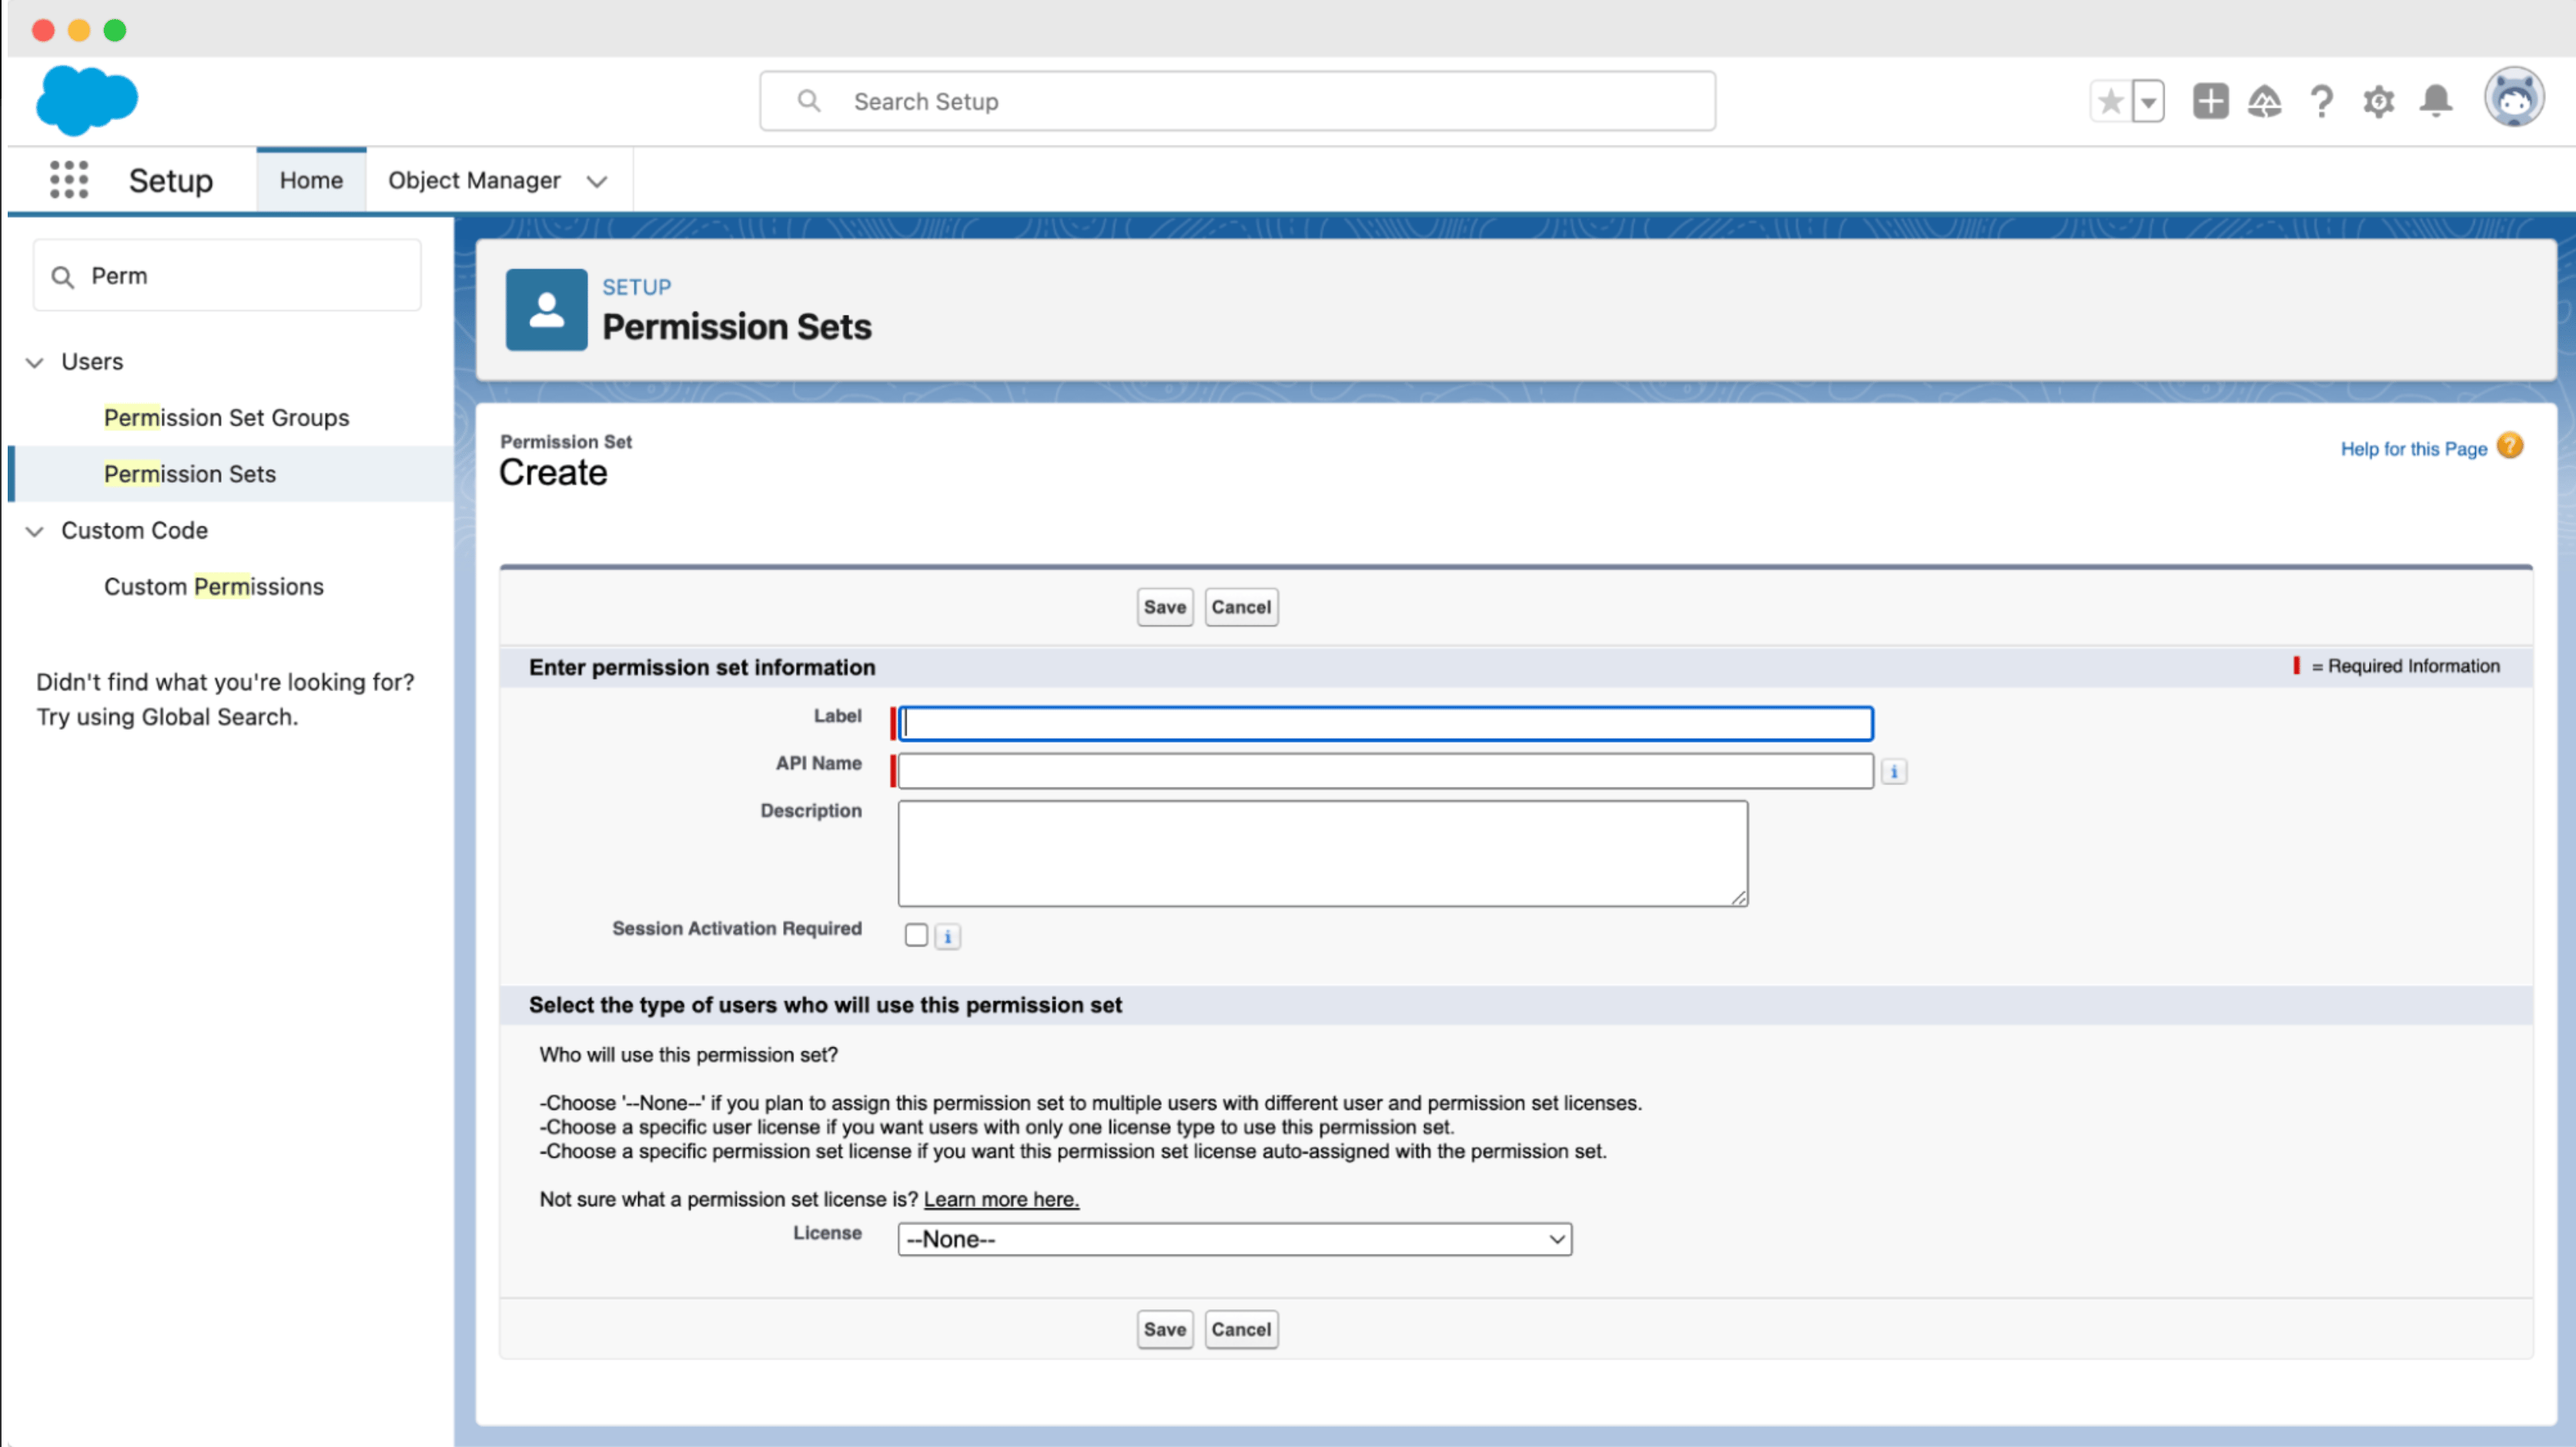2576x1447 pixels.
Task: Click into the Description text area
Action: [x=1323, y=854]
